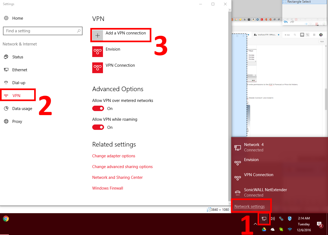
Task: Select the Envision VPN icon in the Settings list
Action: coord(98,52)
